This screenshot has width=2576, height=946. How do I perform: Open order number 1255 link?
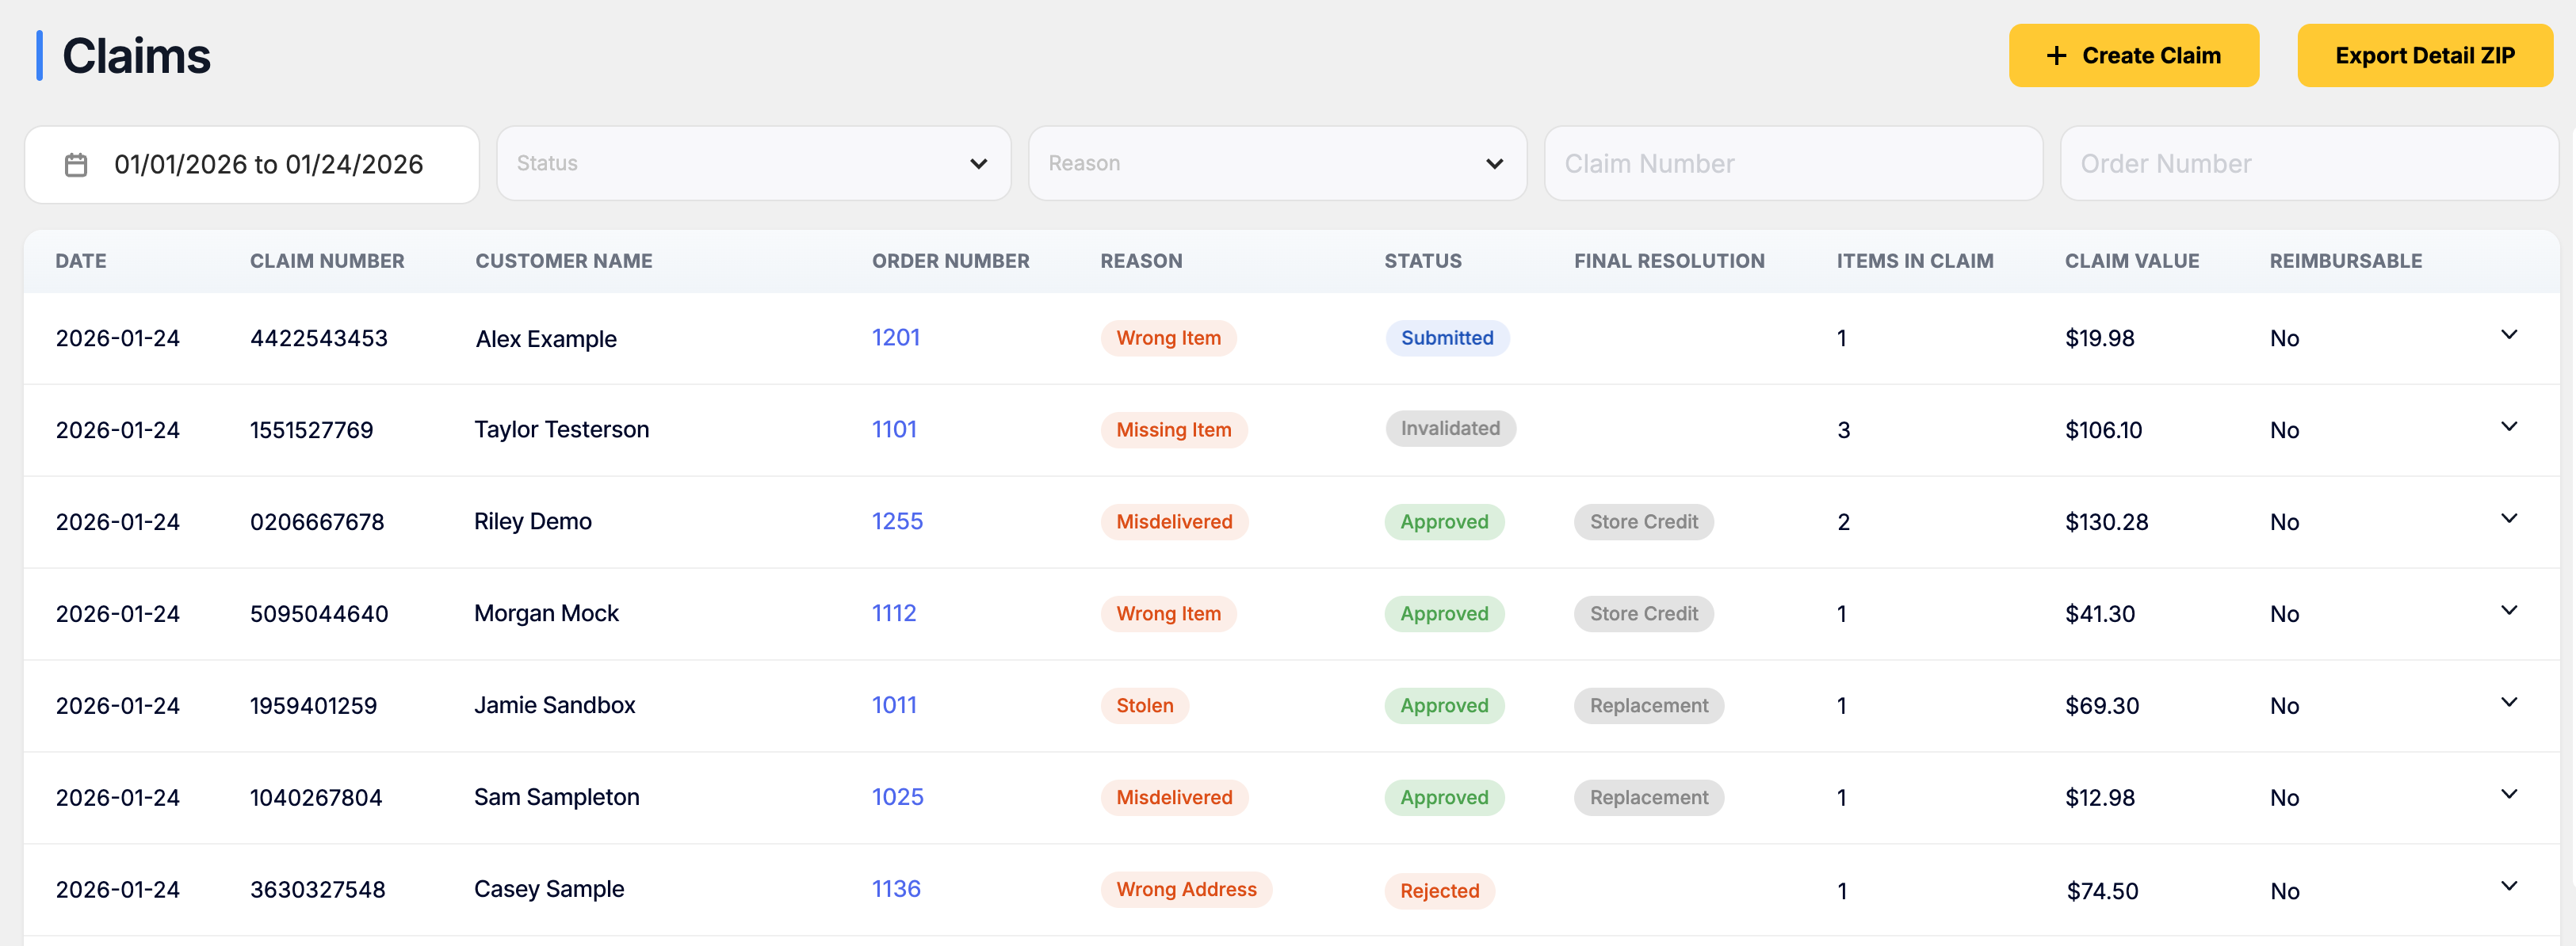tap(896, 521)
